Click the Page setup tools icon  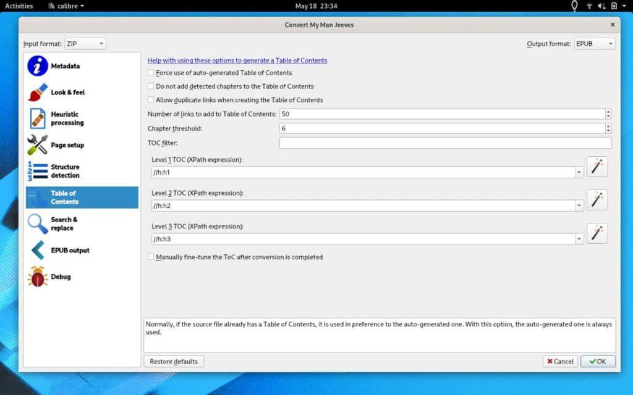(38, 145)
